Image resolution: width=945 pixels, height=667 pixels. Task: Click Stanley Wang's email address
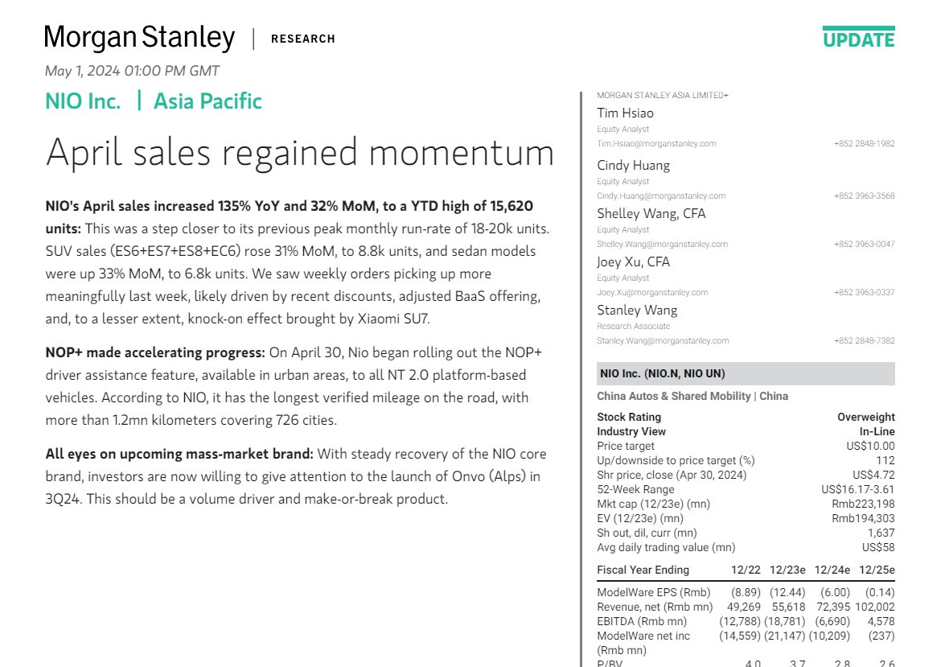pos(663,340)
